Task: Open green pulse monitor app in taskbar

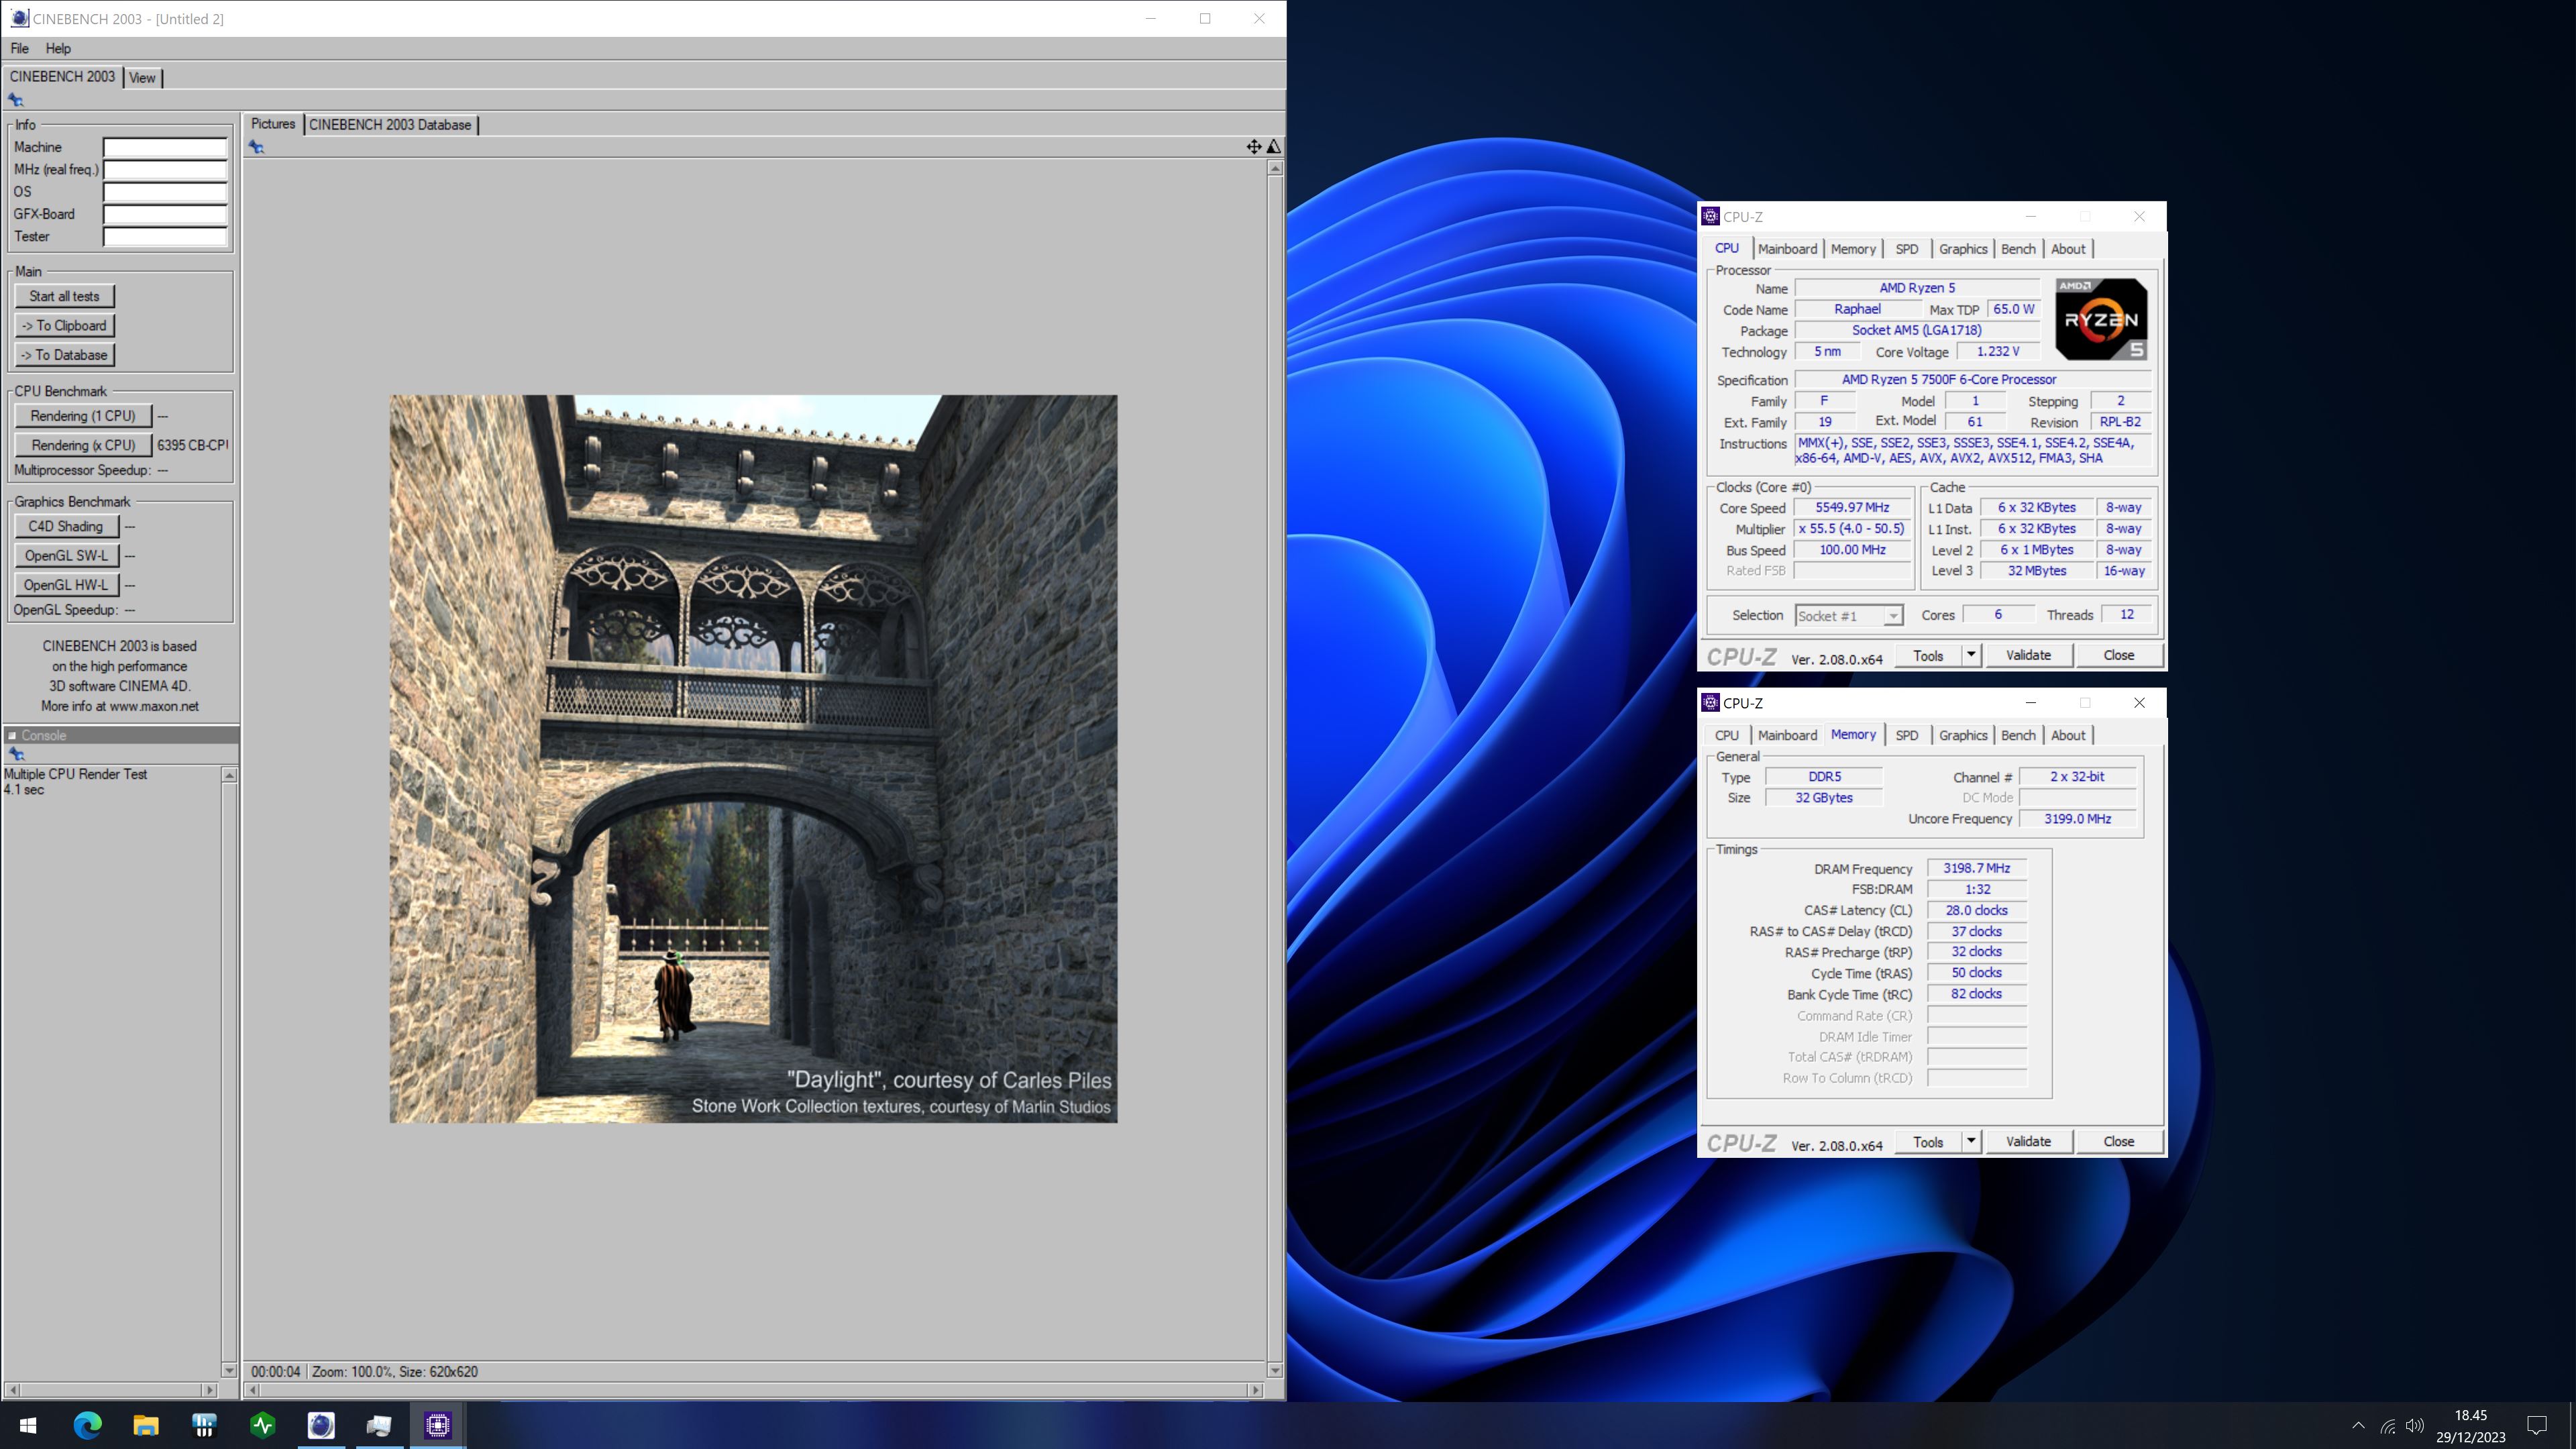Action: pyautogui.click(x=263, y=1425)
